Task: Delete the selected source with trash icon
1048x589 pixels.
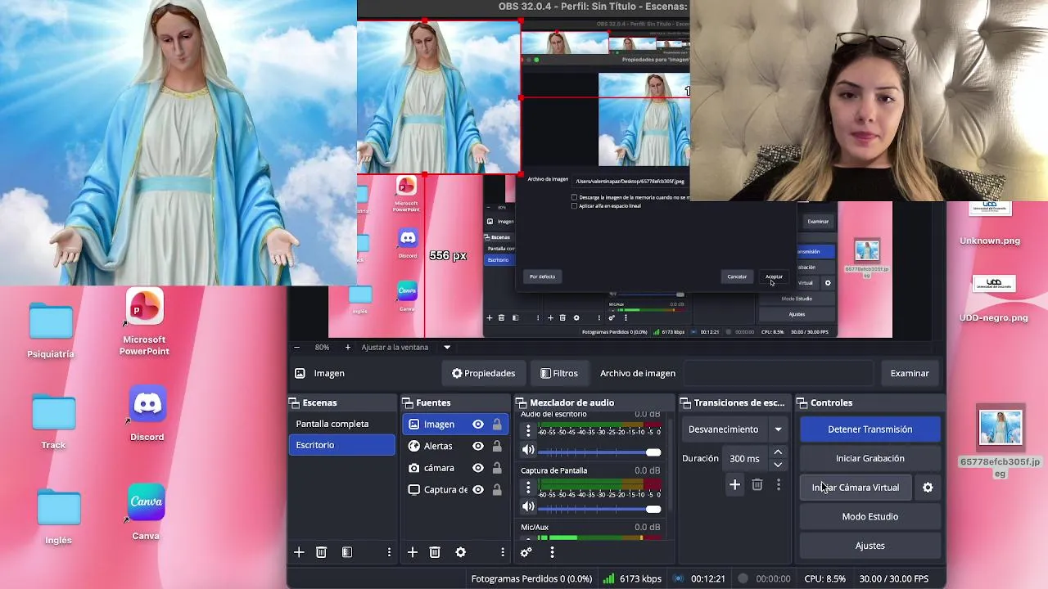Action: point(435,552)
